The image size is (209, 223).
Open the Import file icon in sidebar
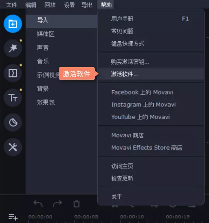point(13,24)
